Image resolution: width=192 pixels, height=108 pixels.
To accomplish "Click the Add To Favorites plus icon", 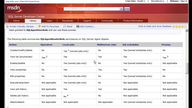I will [x=39, y=26].
